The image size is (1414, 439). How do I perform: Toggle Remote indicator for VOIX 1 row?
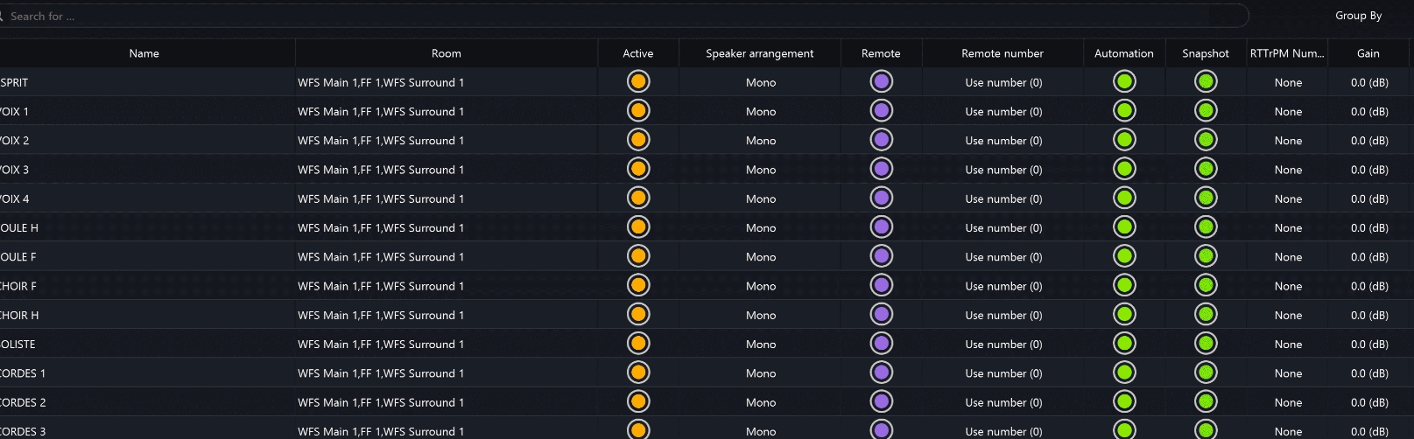[881, 111]
